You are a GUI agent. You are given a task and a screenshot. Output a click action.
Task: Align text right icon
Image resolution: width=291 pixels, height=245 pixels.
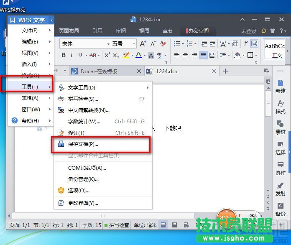194,55
